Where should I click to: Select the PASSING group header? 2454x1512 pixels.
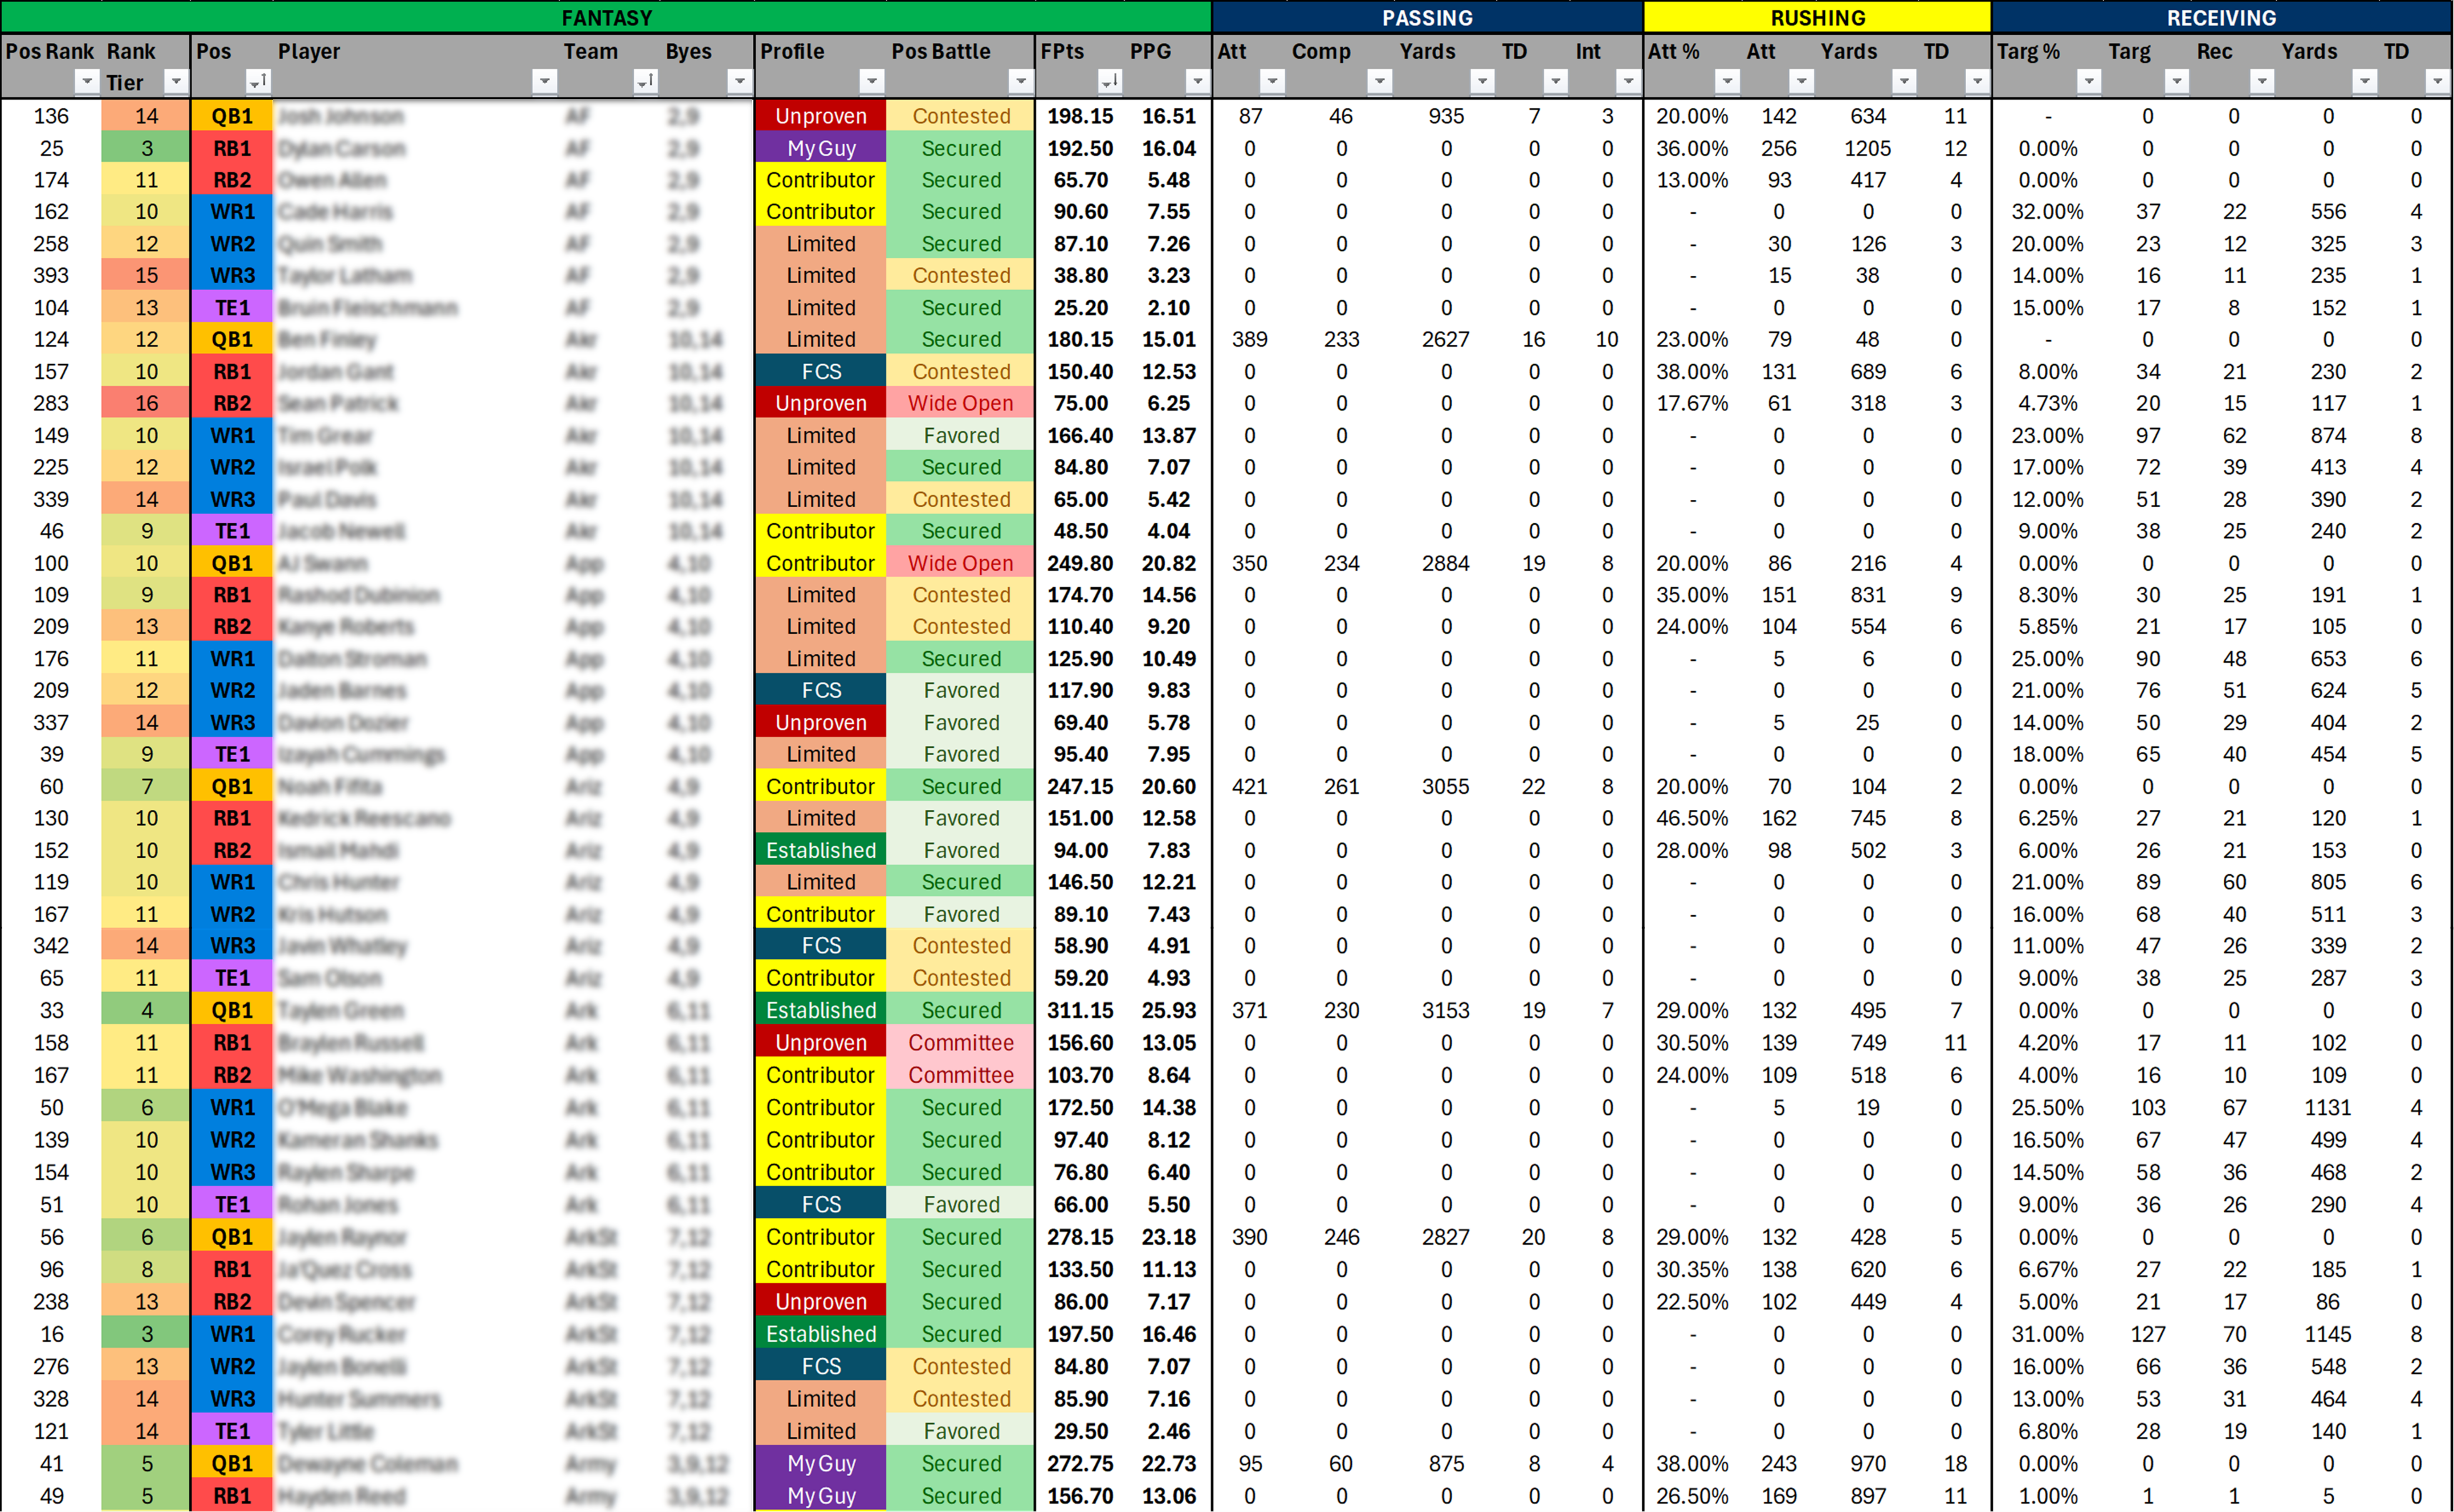click(1427, 17)
